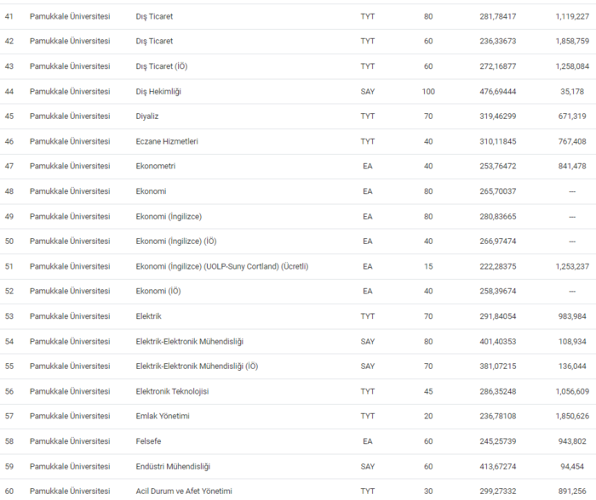Screen dimensions: 596x500
Task: Click Pamukkale Üniversitesi in row 41
Action: (x=70, y=16)
